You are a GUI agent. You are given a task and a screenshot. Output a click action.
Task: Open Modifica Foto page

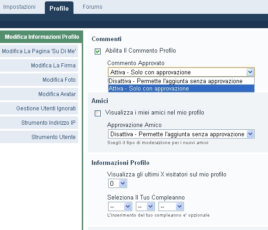[x=39, y=80]
